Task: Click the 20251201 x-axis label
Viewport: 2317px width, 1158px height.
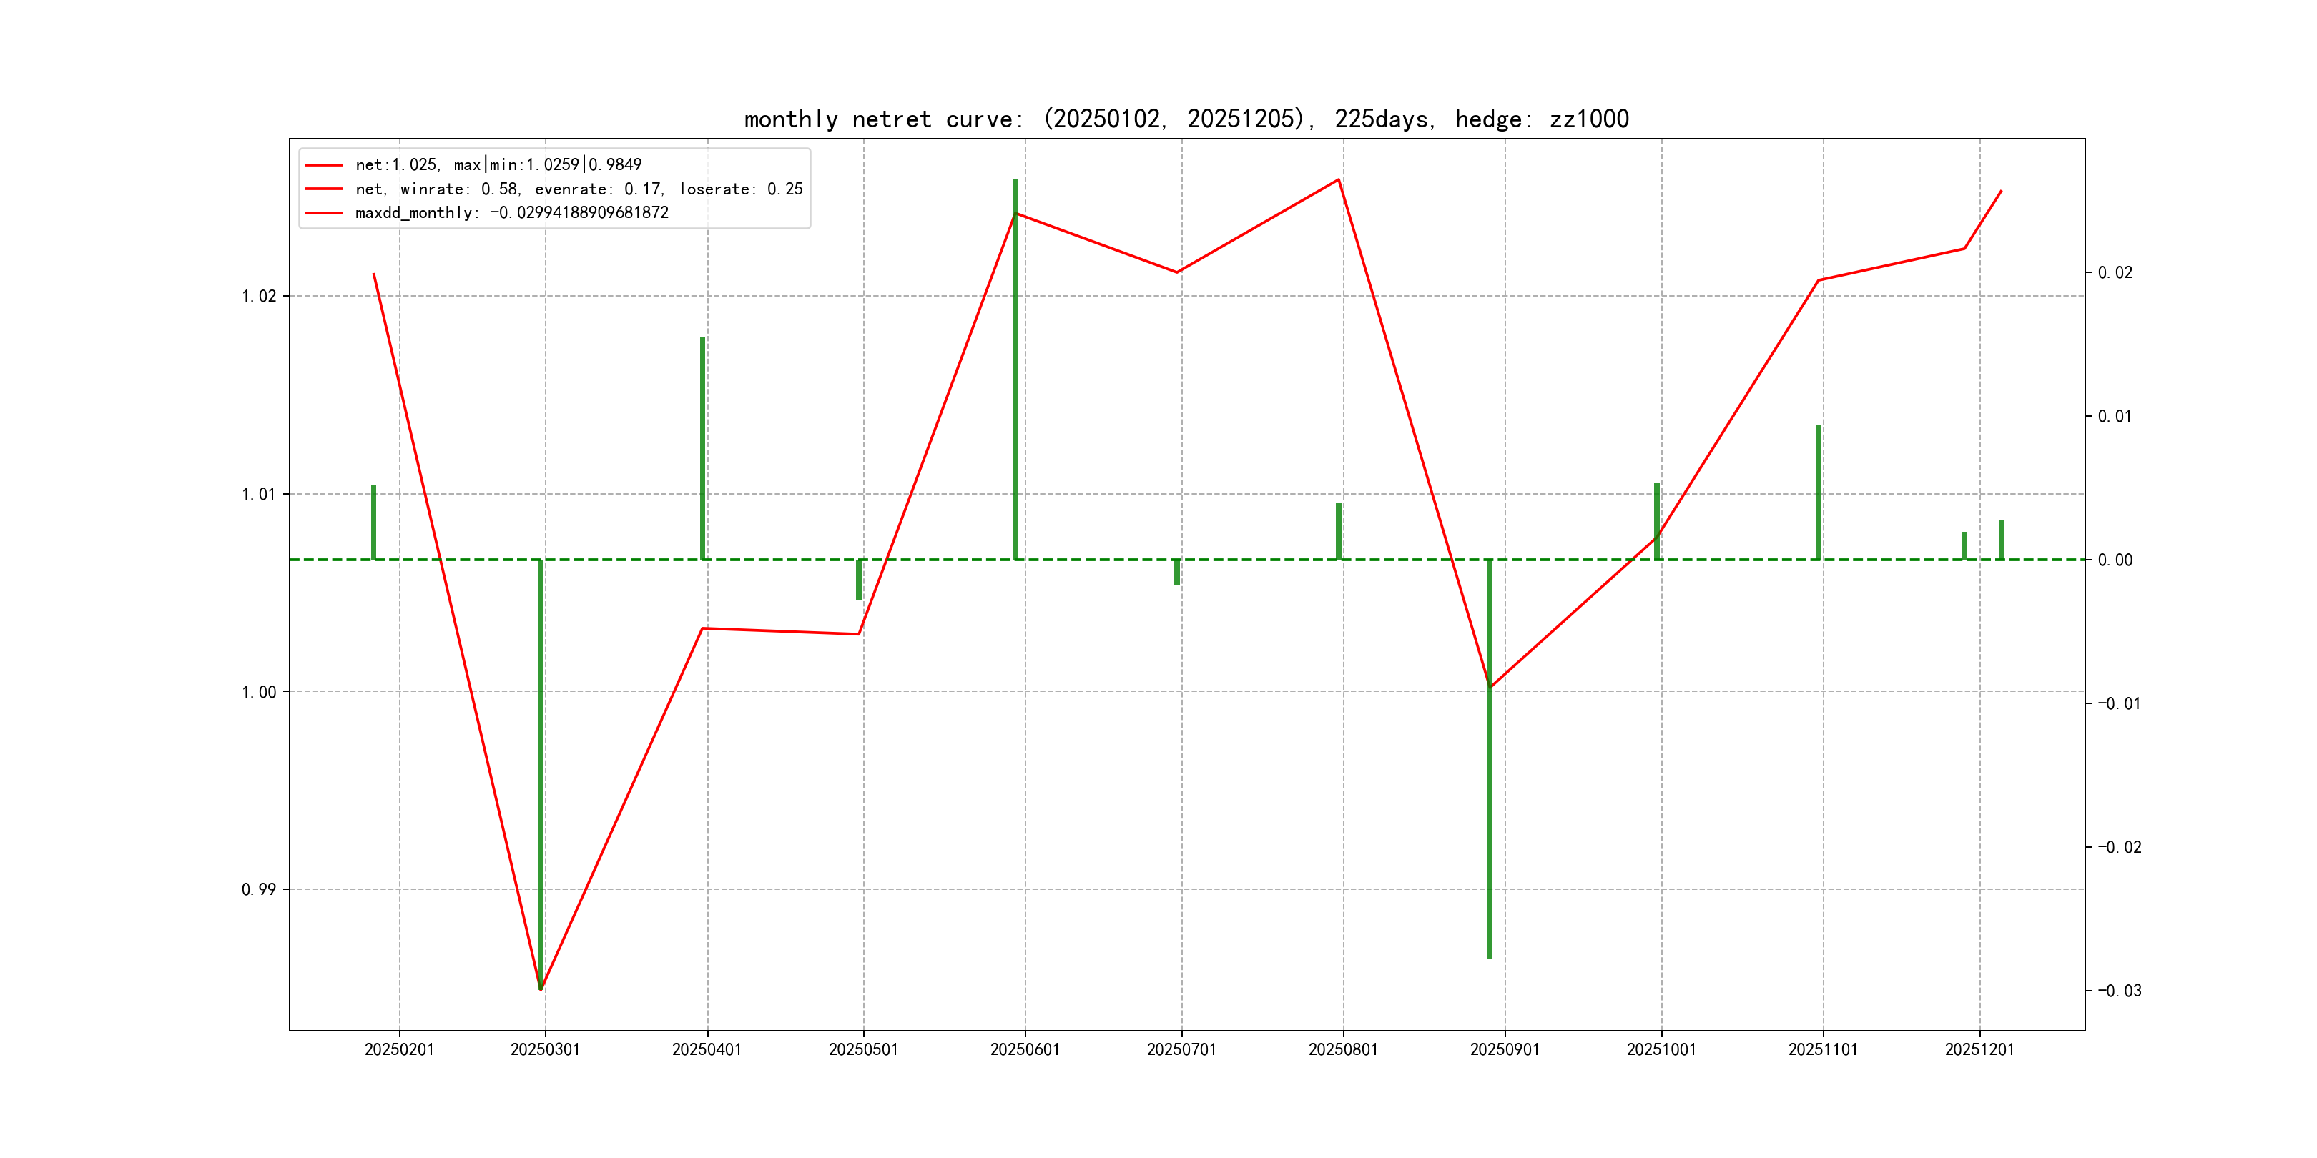Action: coord(1979,1050)
